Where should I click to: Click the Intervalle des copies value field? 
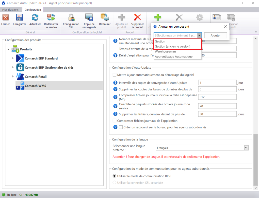click(217, 83)
